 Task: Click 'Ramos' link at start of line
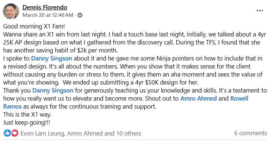[12, 106]
